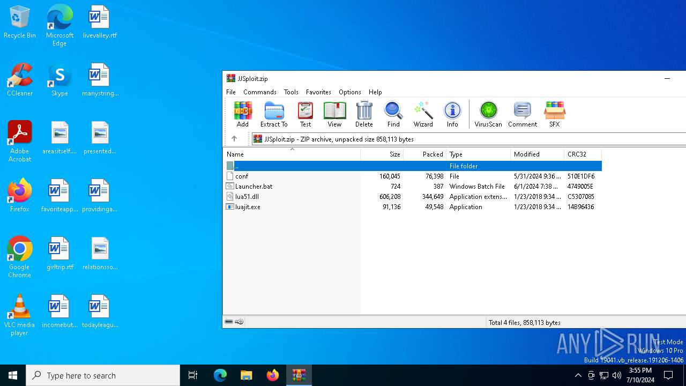Open the notification center icon
This screenshot has height=386, width=686.
coord(668,375)
